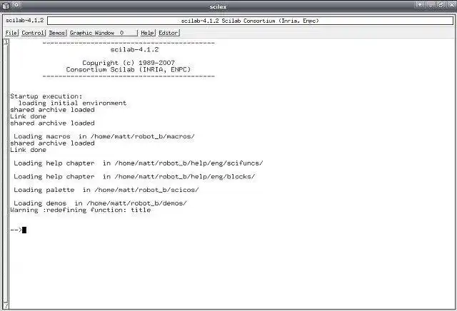This screenshot has width=457, height=311.
Task: Launch the Editor from the menu bar
Action: click(169, 33)
